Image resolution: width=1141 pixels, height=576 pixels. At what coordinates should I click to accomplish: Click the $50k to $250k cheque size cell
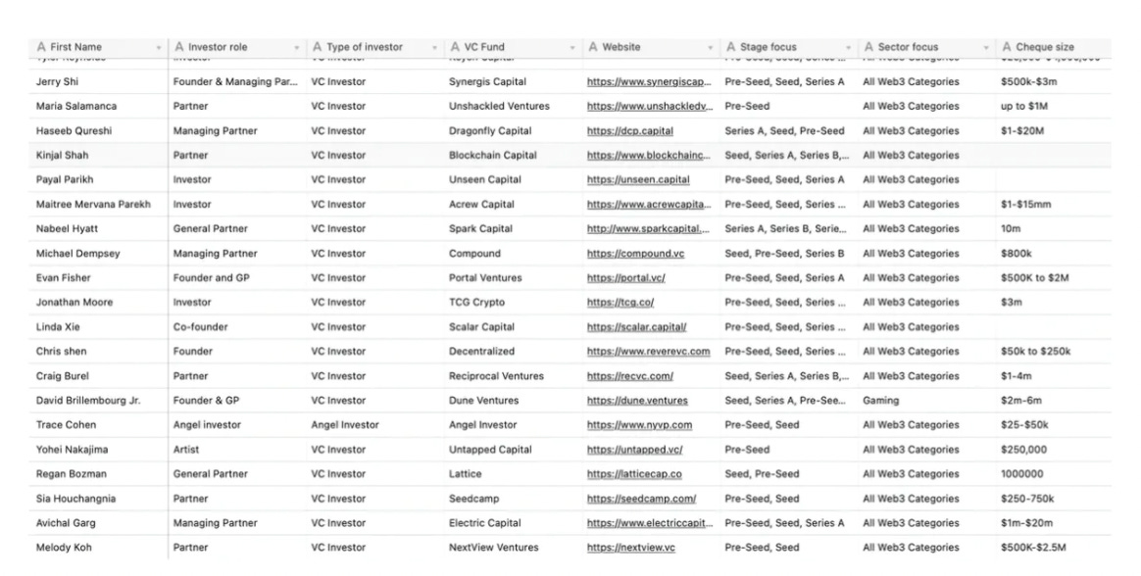point(1054,352)
